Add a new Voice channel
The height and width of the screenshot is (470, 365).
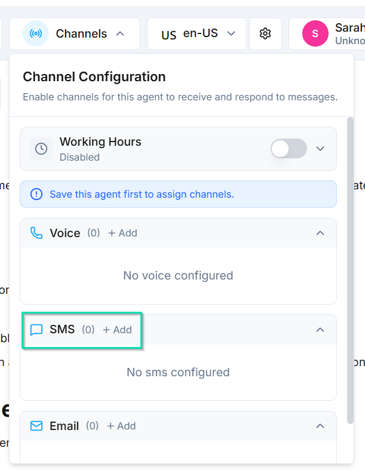pos(122,233)
